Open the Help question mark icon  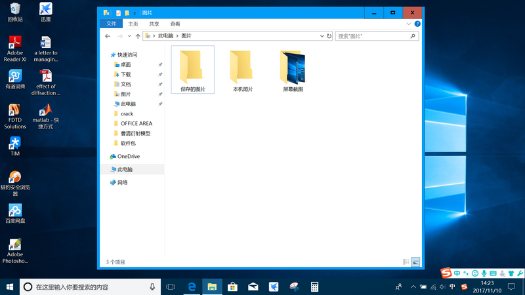(x=417, y=24)
